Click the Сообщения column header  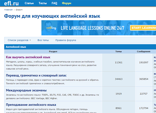point(144,51)
